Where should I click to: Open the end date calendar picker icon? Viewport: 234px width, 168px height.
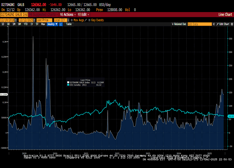[x=34, y=20]
